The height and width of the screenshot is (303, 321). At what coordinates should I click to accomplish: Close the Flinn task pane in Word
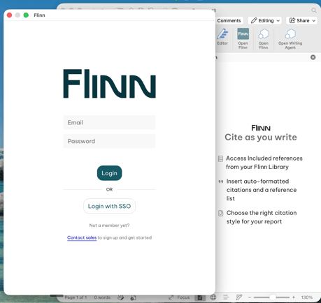[x=313, y=57]
